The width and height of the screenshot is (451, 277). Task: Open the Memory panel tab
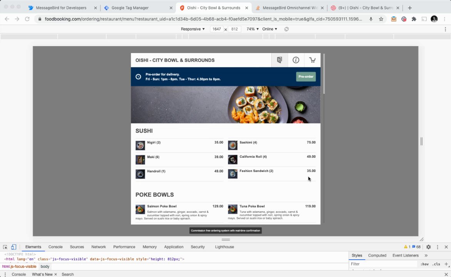[x=150, y=247]
